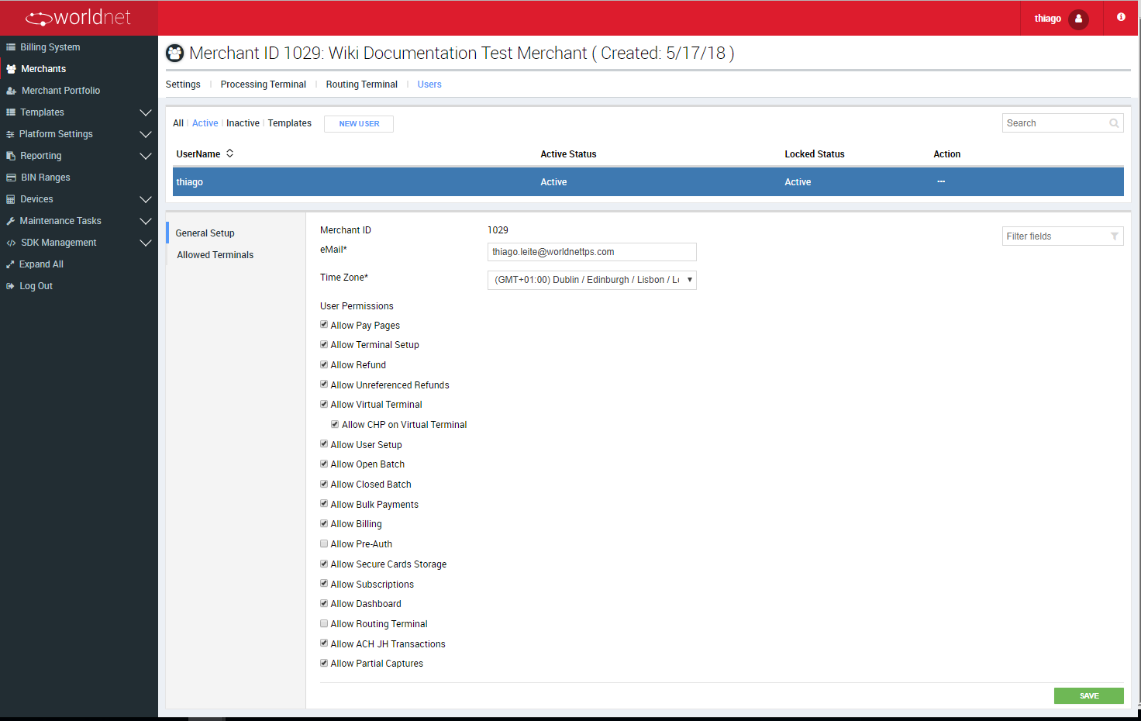Click the Maintenance Tasks wrench icon

coord(11,221)
